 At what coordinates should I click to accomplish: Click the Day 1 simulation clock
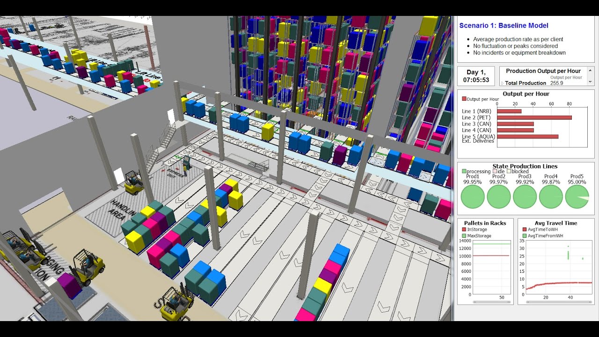(476, 76)
